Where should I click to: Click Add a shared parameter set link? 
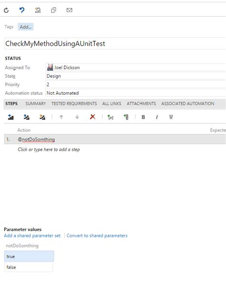click(32, 236)
